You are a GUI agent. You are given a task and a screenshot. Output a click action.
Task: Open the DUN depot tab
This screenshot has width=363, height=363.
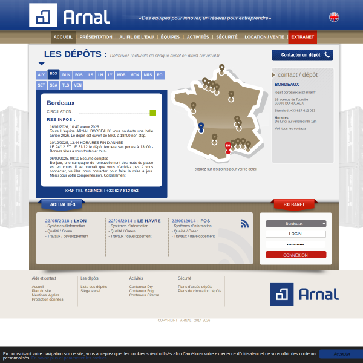66,75
